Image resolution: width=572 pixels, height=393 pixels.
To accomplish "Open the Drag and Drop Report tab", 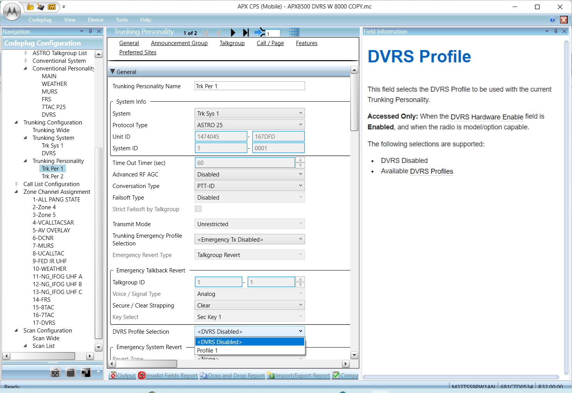I will click(233, 375).
